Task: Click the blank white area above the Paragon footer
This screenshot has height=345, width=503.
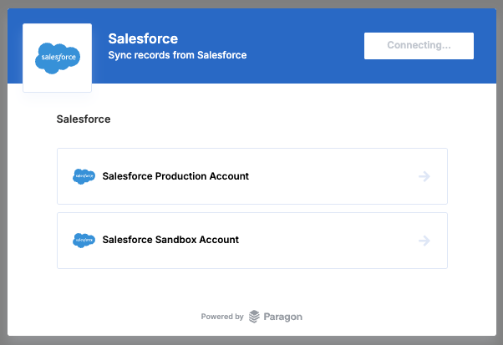Action: (251, 288)
